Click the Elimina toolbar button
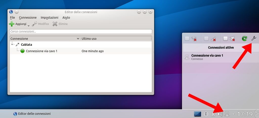Screen dimensions: 259x118 tap(60, 24)
